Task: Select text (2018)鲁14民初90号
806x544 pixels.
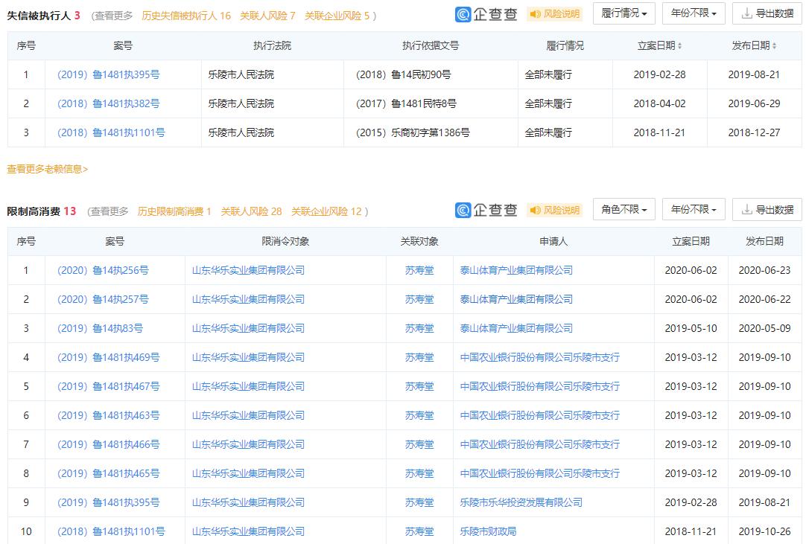Action: (404, 74)
